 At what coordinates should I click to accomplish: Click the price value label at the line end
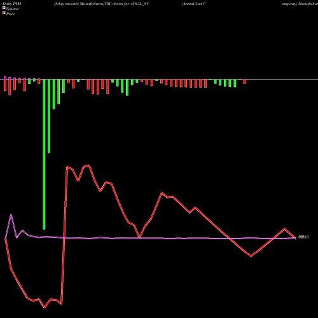(303, 237)
